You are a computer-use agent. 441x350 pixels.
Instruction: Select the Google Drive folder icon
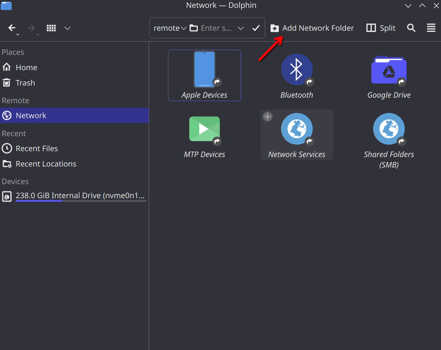pos(388,70)
